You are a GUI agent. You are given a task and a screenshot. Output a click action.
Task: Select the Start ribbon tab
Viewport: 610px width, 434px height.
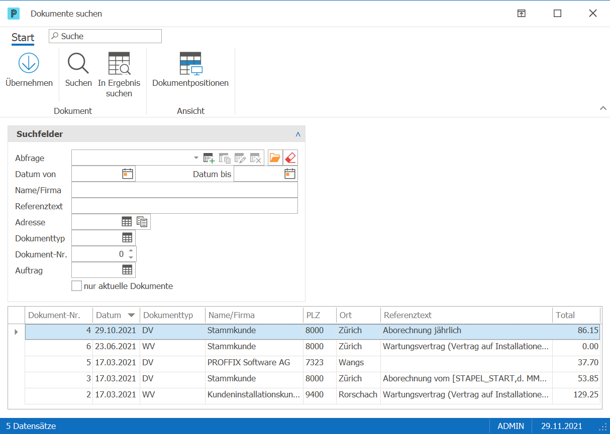click(x=23, y=38)
